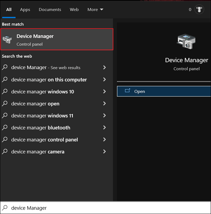211x214 pixels.
Task: Click search icon beside 'bluetooth' suggestion
Action: coord(5,127)
